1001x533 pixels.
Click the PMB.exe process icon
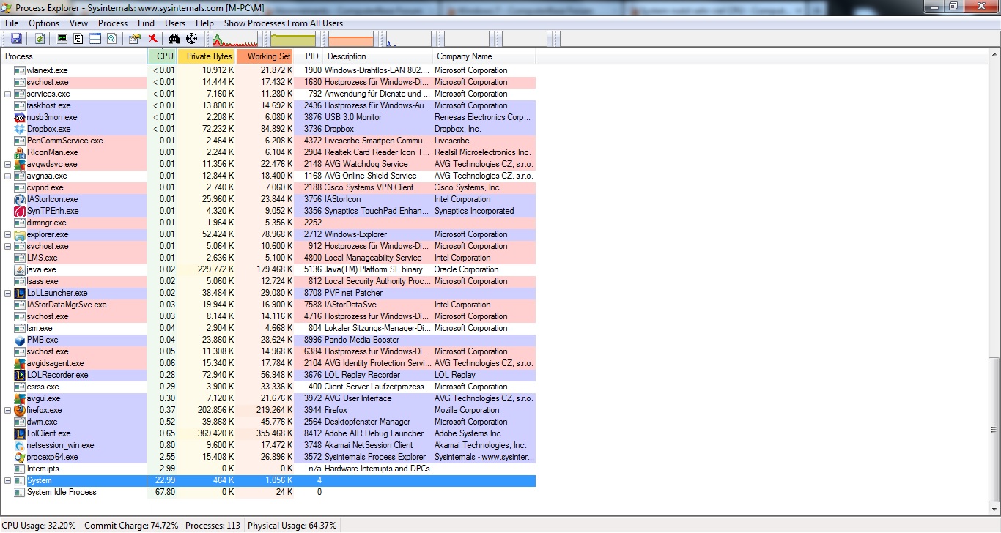20,340
